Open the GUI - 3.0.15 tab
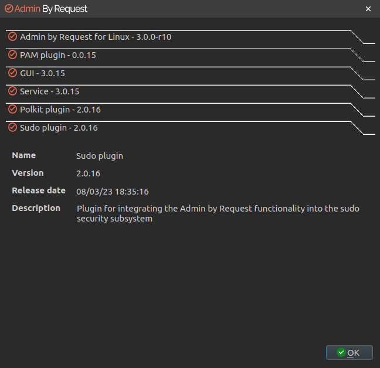 190,73
